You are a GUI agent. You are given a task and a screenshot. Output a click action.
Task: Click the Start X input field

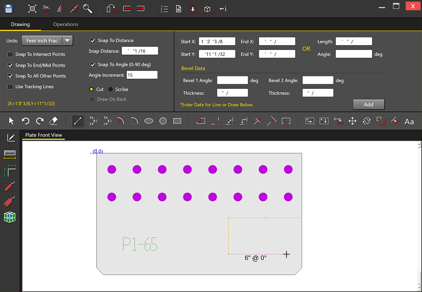pos(217,41)
